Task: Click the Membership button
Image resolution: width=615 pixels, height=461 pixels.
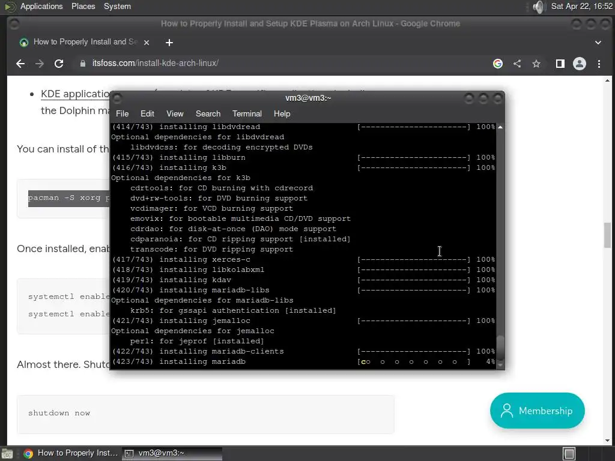Action: pos(537,411)
